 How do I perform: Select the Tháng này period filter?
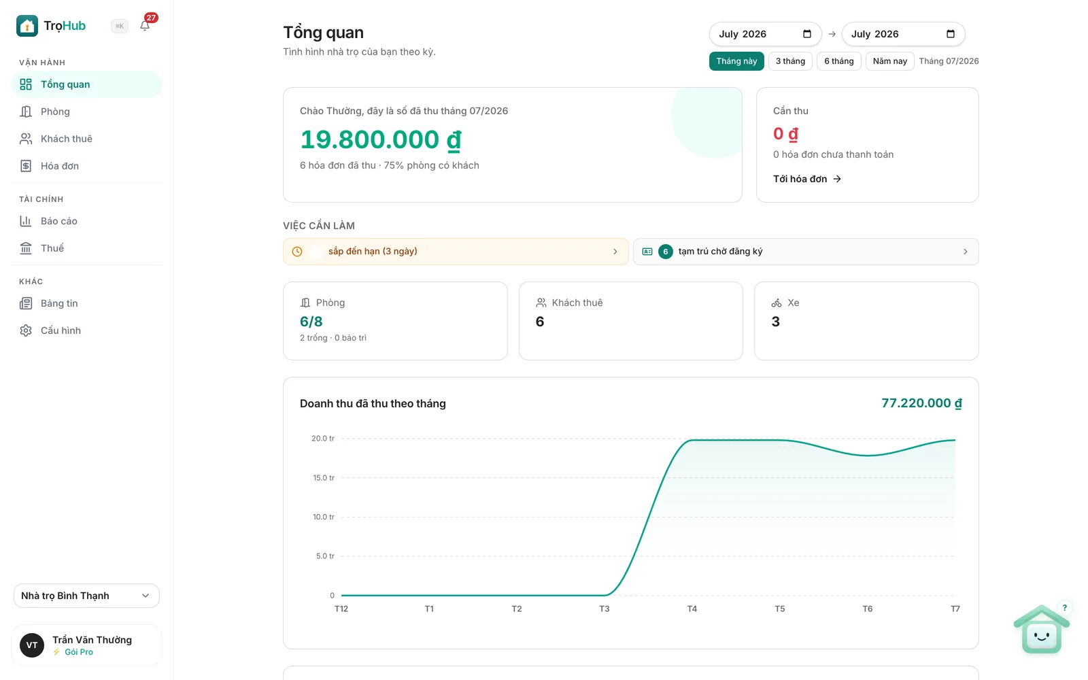[736, 61]
